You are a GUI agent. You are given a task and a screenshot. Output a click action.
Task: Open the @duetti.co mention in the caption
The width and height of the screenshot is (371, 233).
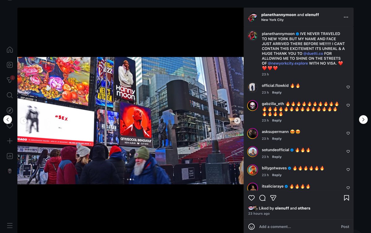(313, 53)
